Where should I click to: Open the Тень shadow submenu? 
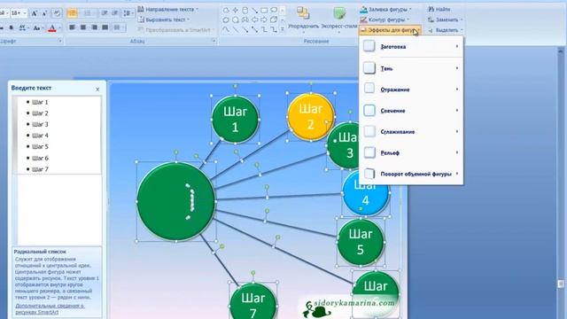click(411, 68)
